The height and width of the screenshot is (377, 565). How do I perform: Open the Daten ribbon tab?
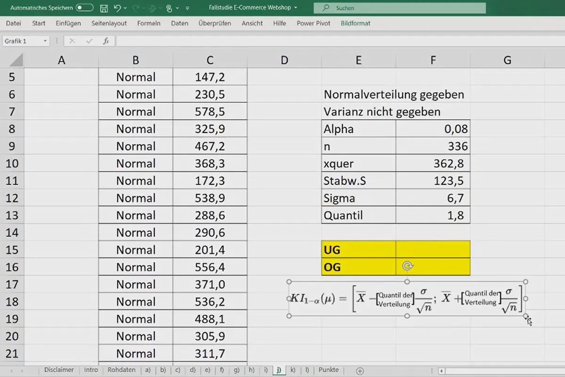pos(179,23)
